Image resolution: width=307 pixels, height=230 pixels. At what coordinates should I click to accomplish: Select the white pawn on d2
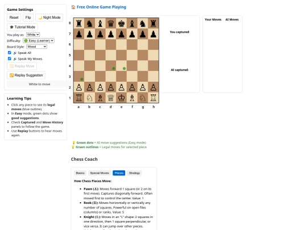click(111, 87)
